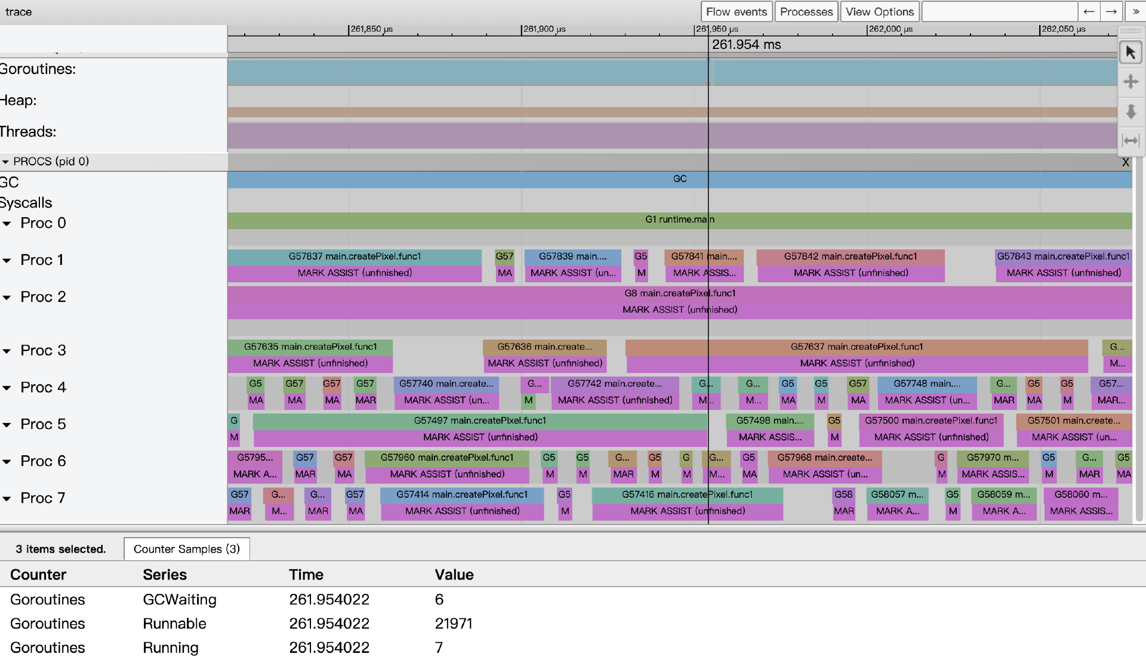Choose the zoom tool icon
This screenshot has width=1146, height=660.
(x=1130, y=112)
